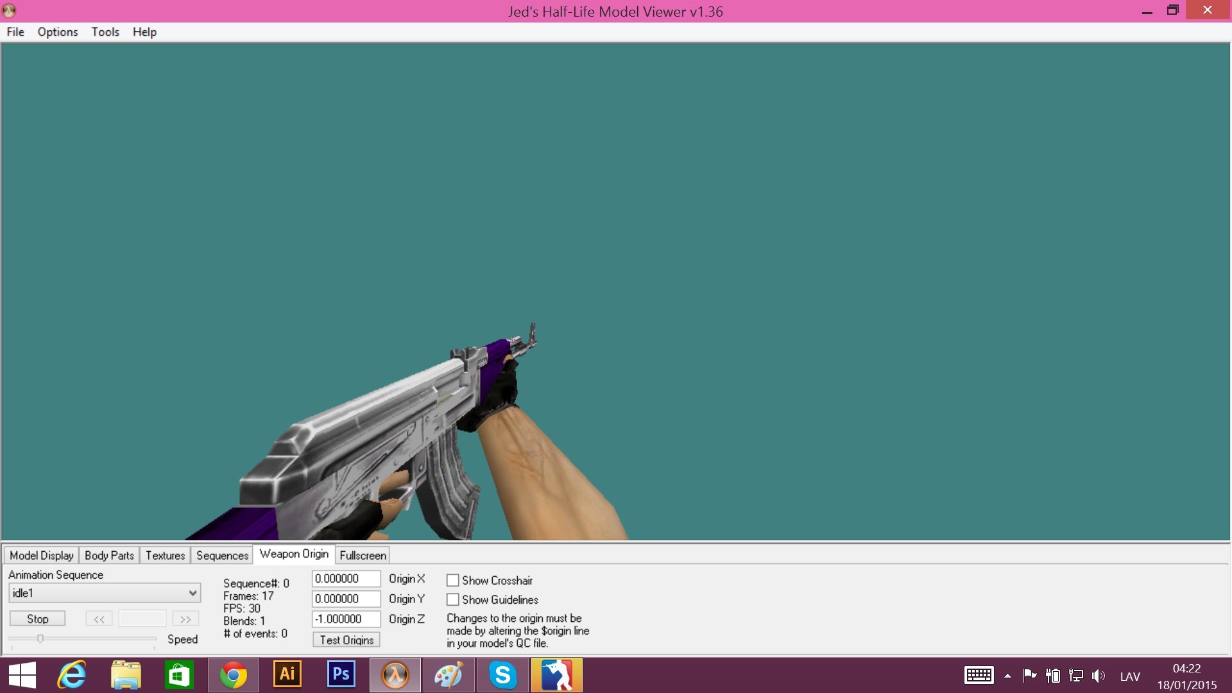Switch to Sequences tab
The width and height of the screenshot is (1232, 693).
click(222, 555)
